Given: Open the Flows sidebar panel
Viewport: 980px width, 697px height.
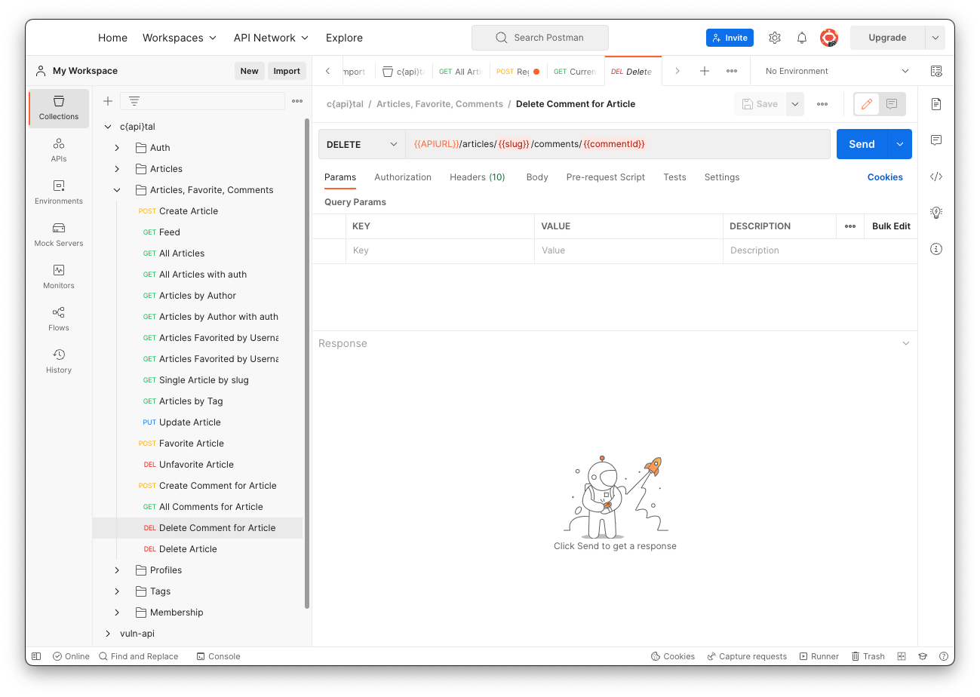Looking at the screenshot, I should point(59,319).
